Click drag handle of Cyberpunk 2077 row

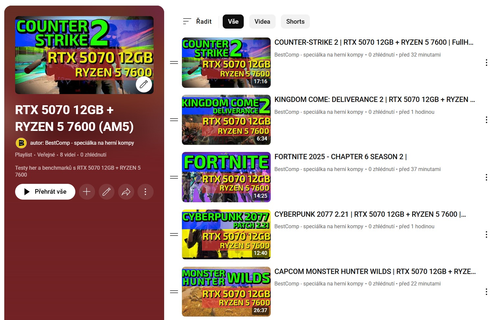click(174, 234)
